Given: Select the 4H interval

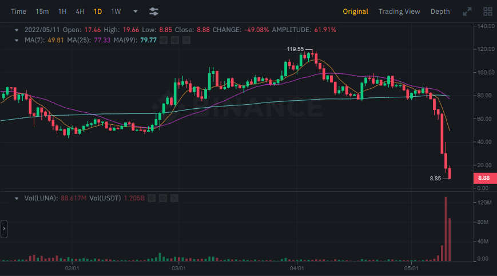Looking at the screenshot, I should coord(80,11).
